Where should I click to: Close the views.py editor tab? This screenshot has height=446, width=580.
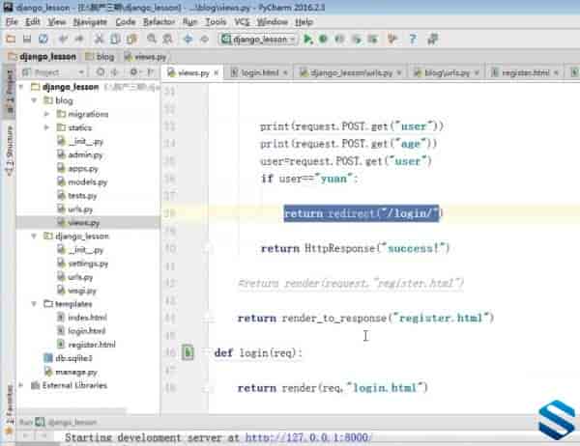[x=218, y=73]
